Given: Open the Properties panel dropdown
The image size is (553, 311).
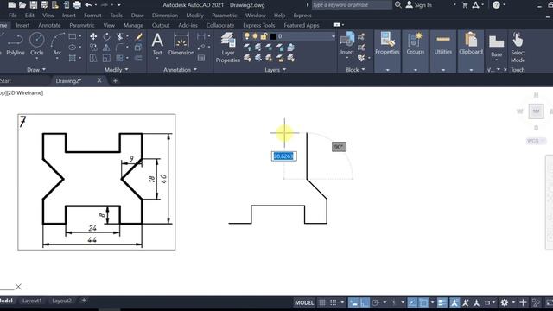Looking at the screenshot, I should coord(387,70).
